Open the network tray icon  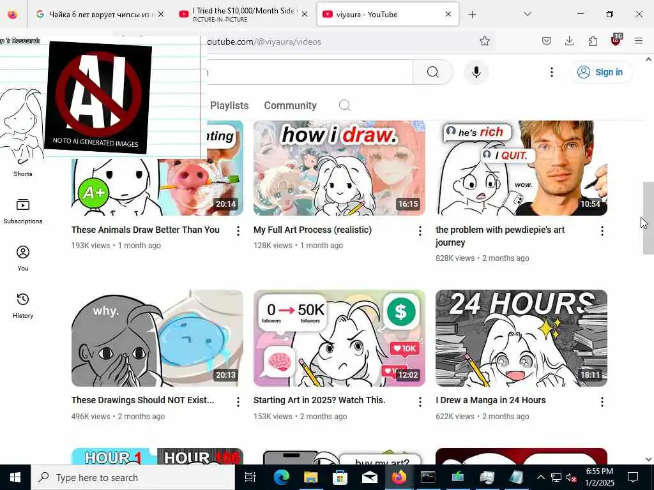point(556,477)
